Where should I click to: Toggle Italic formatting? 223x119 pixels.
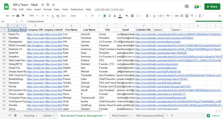tap(110, 16)
